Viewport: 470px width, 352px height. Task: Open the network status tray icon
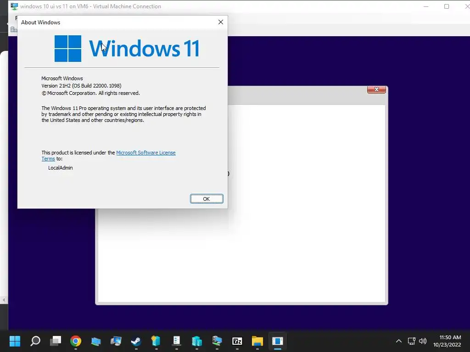pyautogui.click(x=411, y=341)
